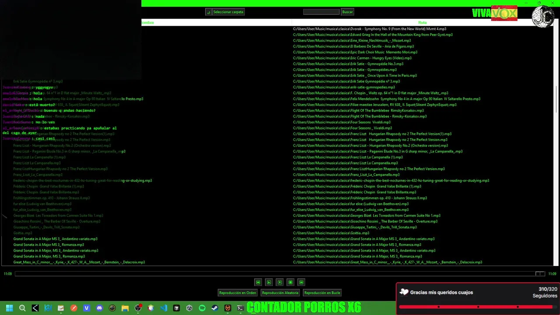Screen dimensions: 560x315
Task: Select Erik Satie _ Once Upon A Time In Paris path
Action: pyautogui.click(x=355, y=75)
